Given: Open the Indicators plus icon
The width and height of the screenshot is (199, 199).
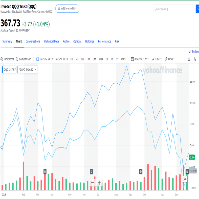Looking at the screenshot, I should coord(2,59).
